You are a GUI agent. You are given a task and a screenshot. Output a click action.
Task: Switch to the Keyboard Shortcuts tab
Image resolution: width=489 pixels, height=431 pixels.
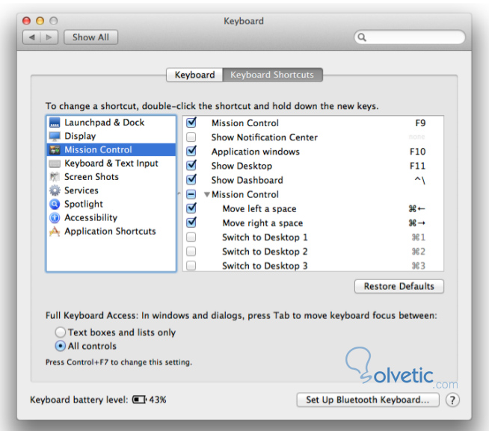point(272,75)
